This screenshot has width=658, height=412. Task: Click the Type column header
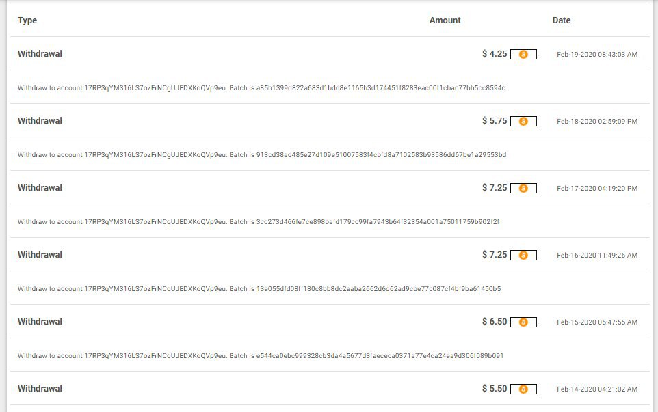coord(27,20)
